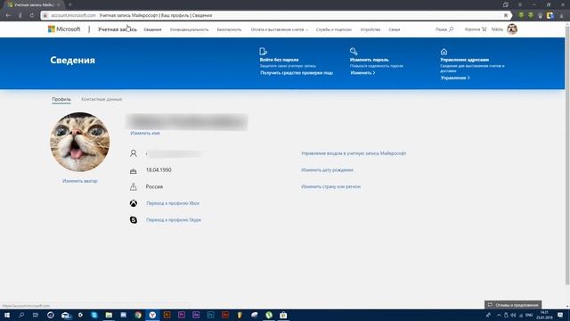Open the Корзина shopping cart
The width and height of the screenshot is (570, 321).
pyautogui.click(x=476, y=29)
